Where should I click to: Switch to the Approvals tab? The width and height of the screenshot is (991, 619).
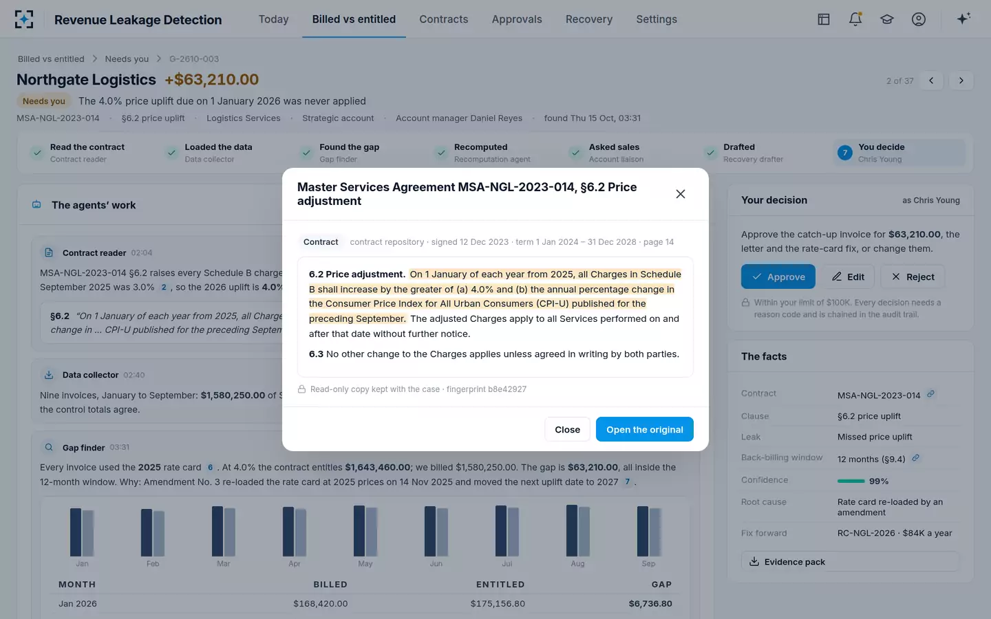coord(517,19)
